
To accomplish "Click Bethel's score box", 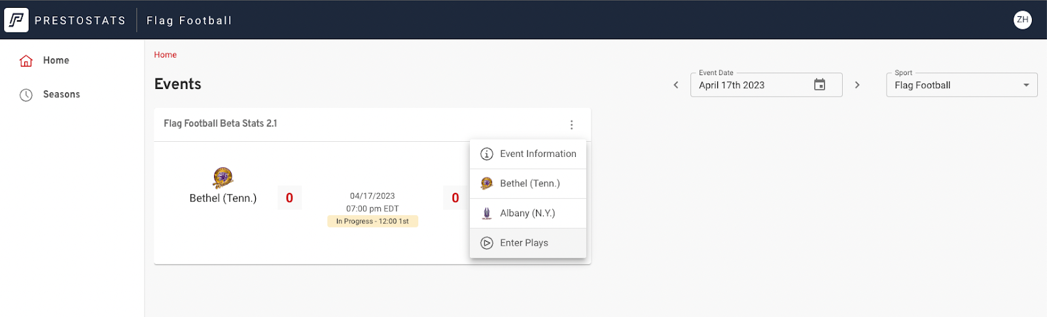I will point(289,198).
